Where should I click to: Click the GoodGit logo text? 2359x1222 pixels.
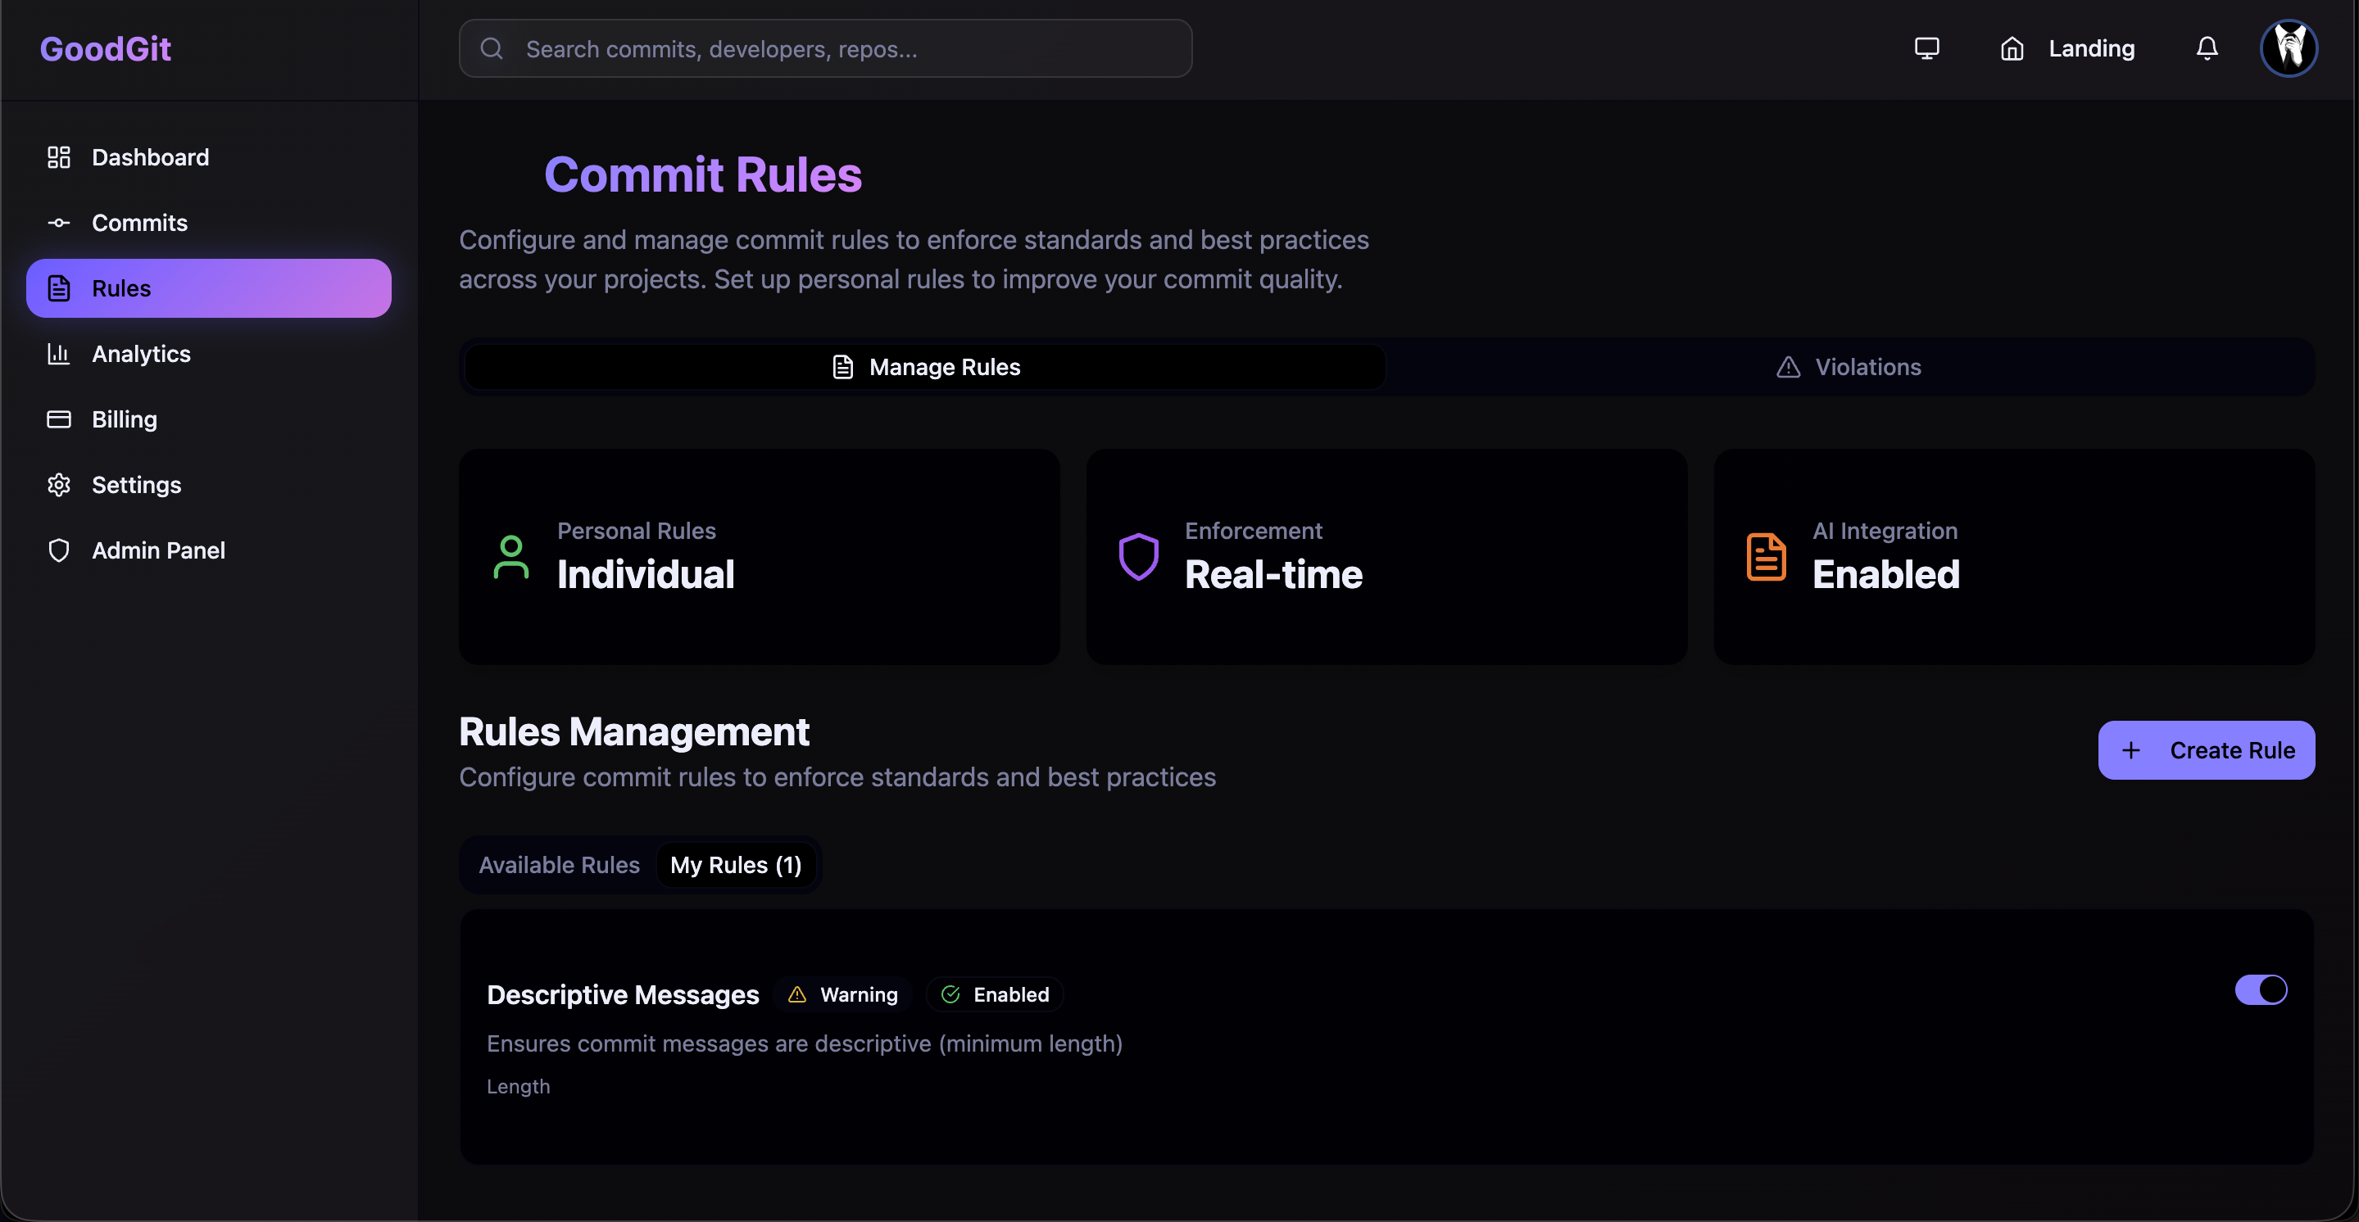[x=106, y=48]
